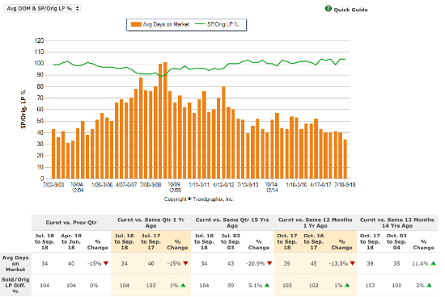Screen dimensions: 445x297
Task: Click the last orange bar for 7/18-9/18
Action: (345, 159)
